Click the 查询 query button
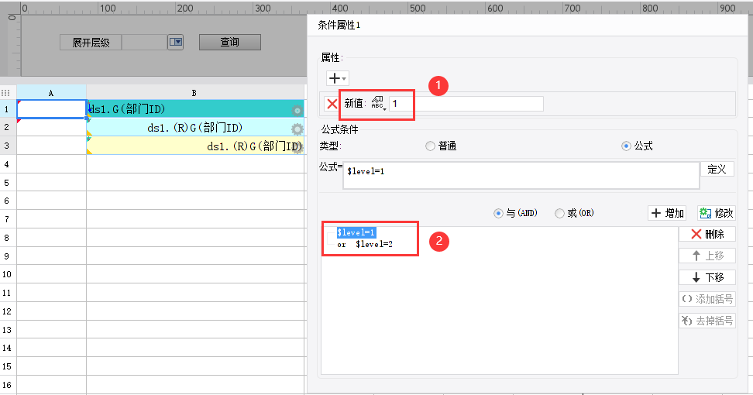This screenshot has height=395, width=753. [x=229, y=43]
